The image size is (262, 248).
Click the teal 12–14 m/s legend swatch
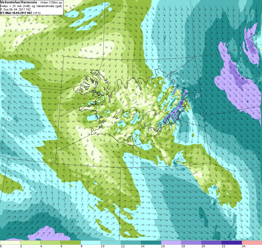131,242
